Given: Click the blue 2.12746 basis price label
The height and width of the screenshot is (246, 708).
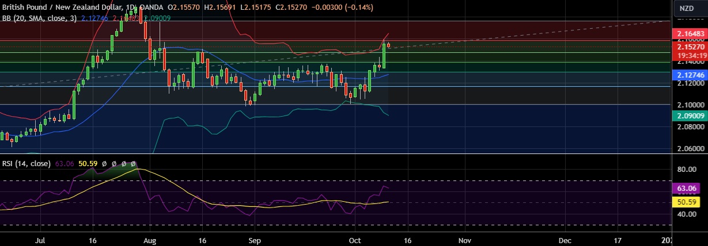Looking at the screenshot, I should [x=690, y=75].
